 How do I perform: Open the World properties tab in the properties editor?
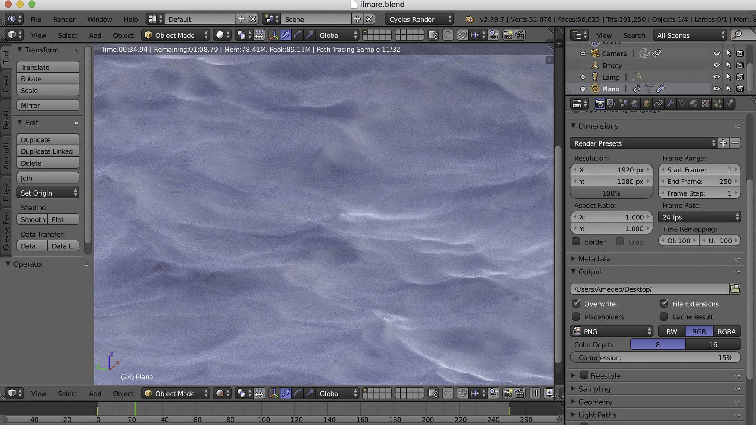click(635, 104)
